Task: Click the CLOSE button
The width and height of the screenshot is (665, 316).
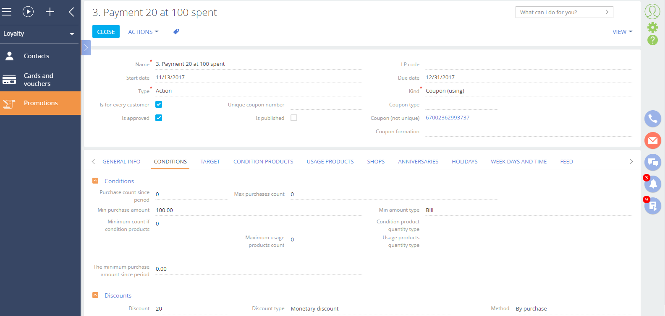Action: pyautogui.click(x=106, y=31)
